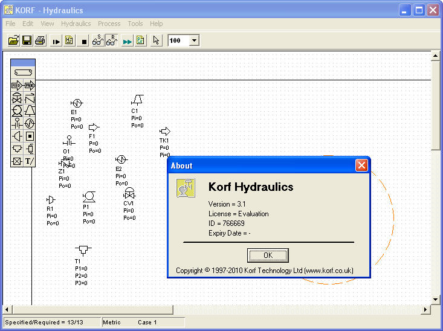Open the View menu

(x=47, y=24)
